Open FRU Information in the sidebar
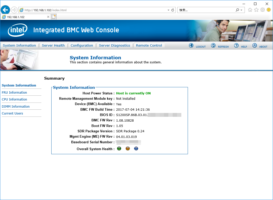 14,93
